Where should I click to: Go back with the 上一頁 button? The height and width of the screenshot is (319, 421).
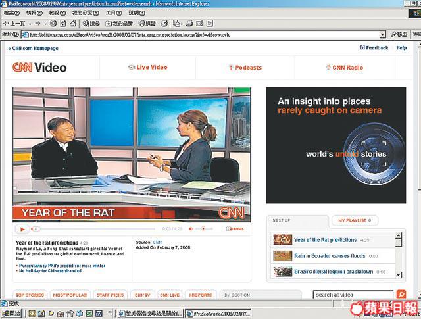click(x=14, y=24)
